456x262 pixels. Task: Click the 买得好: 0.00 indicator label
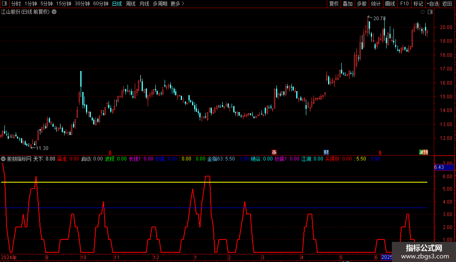pos(339,159)
